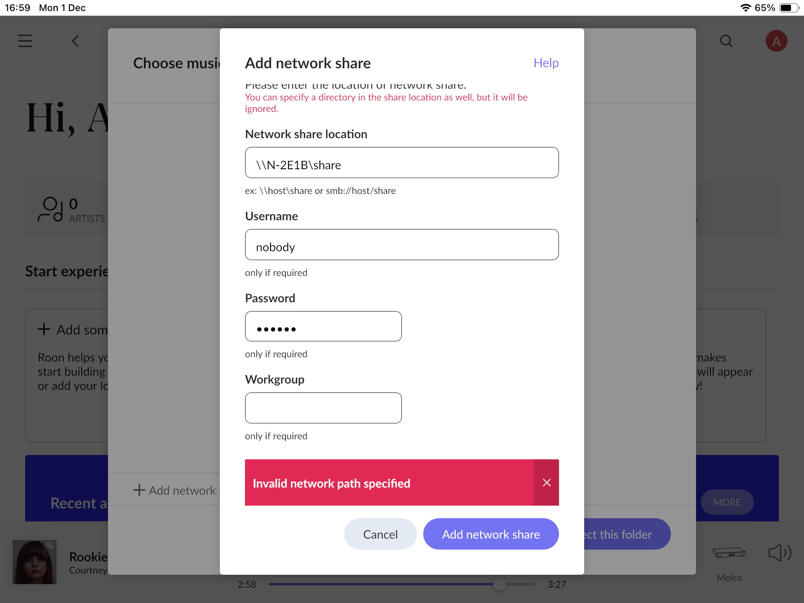The height and width of the screenshot is (603, 804).
Task: Focus the Username field containing nobody
Action: click(402, 245)
